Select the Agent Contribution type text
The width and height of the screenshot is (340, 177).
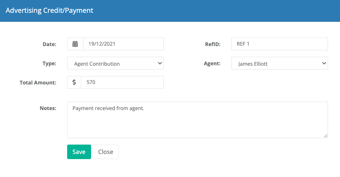[97, 64]
